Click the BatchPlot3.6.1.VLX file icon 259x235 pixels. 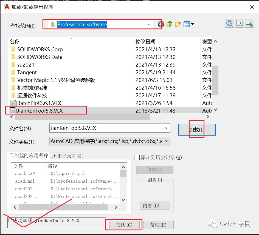(x=13, y=103)
